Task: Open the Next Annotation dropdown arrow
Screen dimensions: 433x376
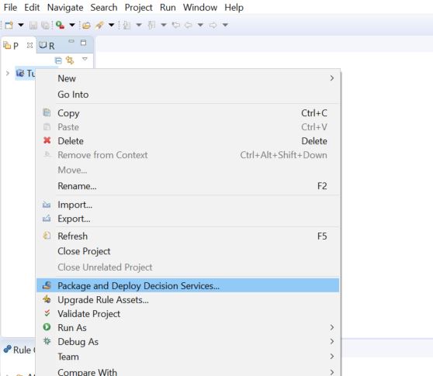Action: pyautogui.click(x=139, y=25)
